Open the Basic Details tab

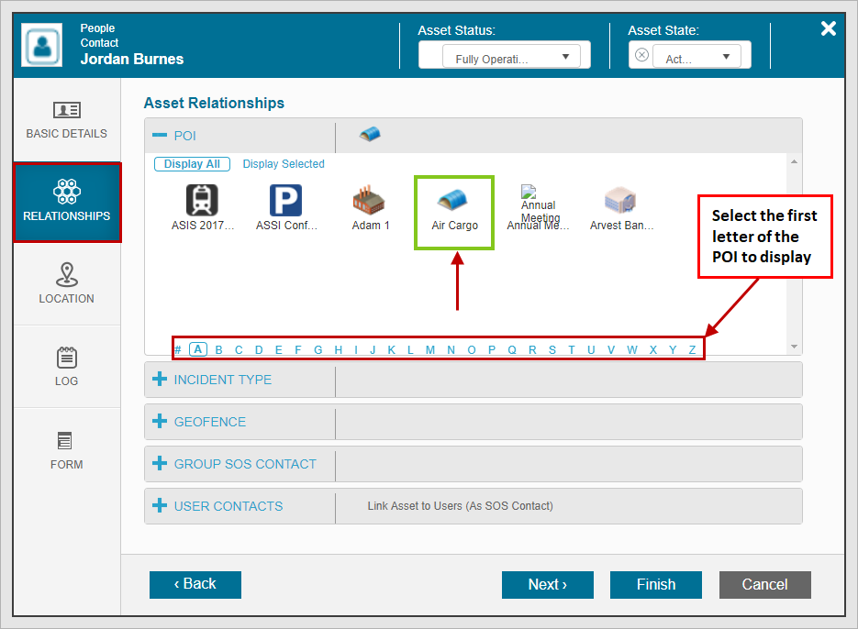(66, 119)
